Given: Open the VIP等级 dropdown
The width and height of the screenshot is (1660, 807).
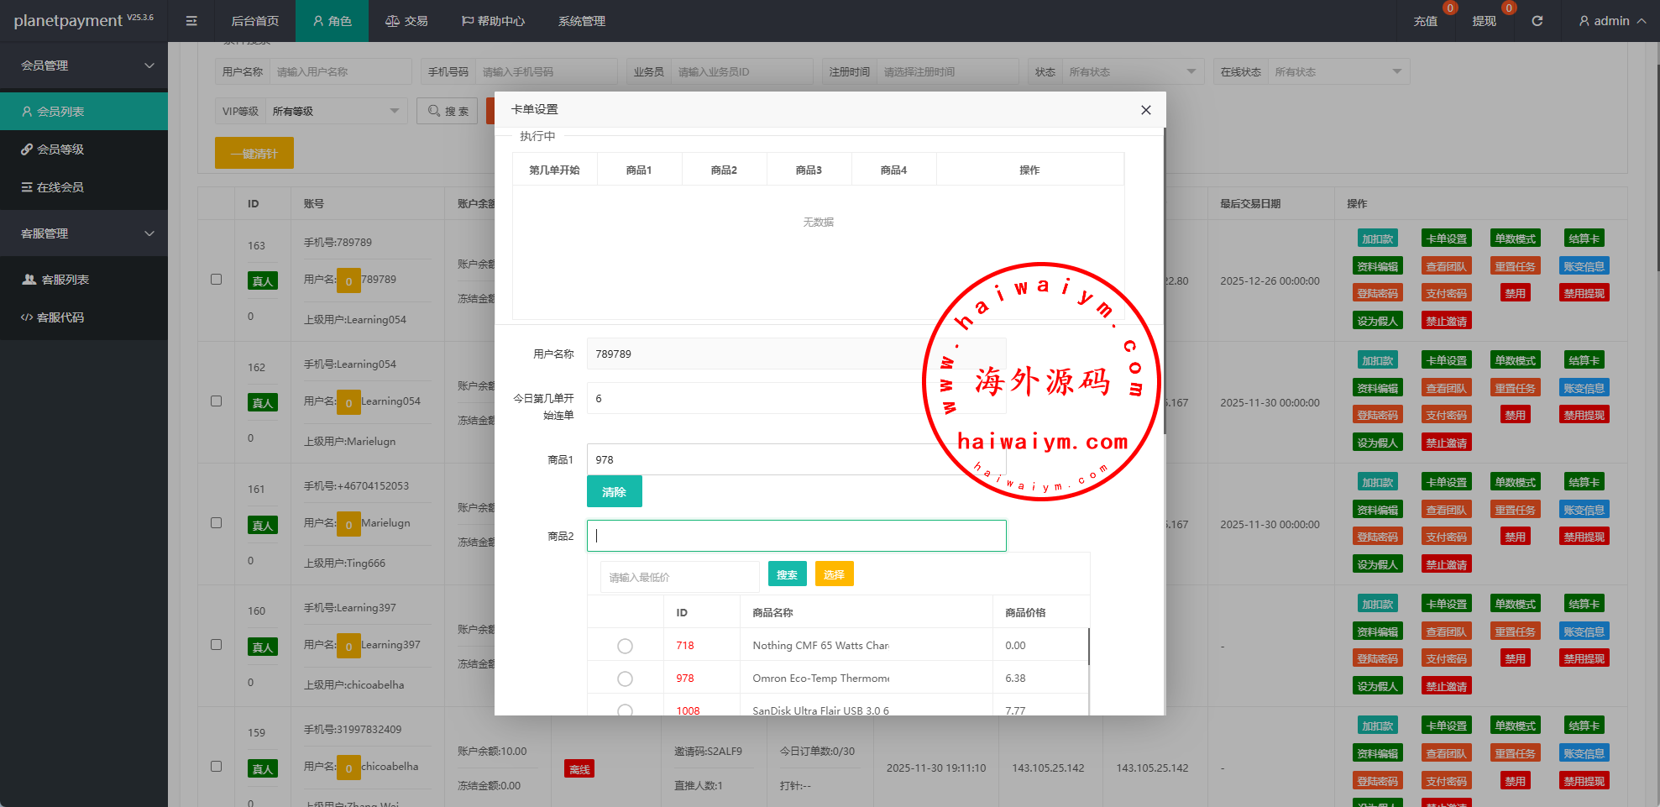Looking at the screenshot, I should point(336,111).
